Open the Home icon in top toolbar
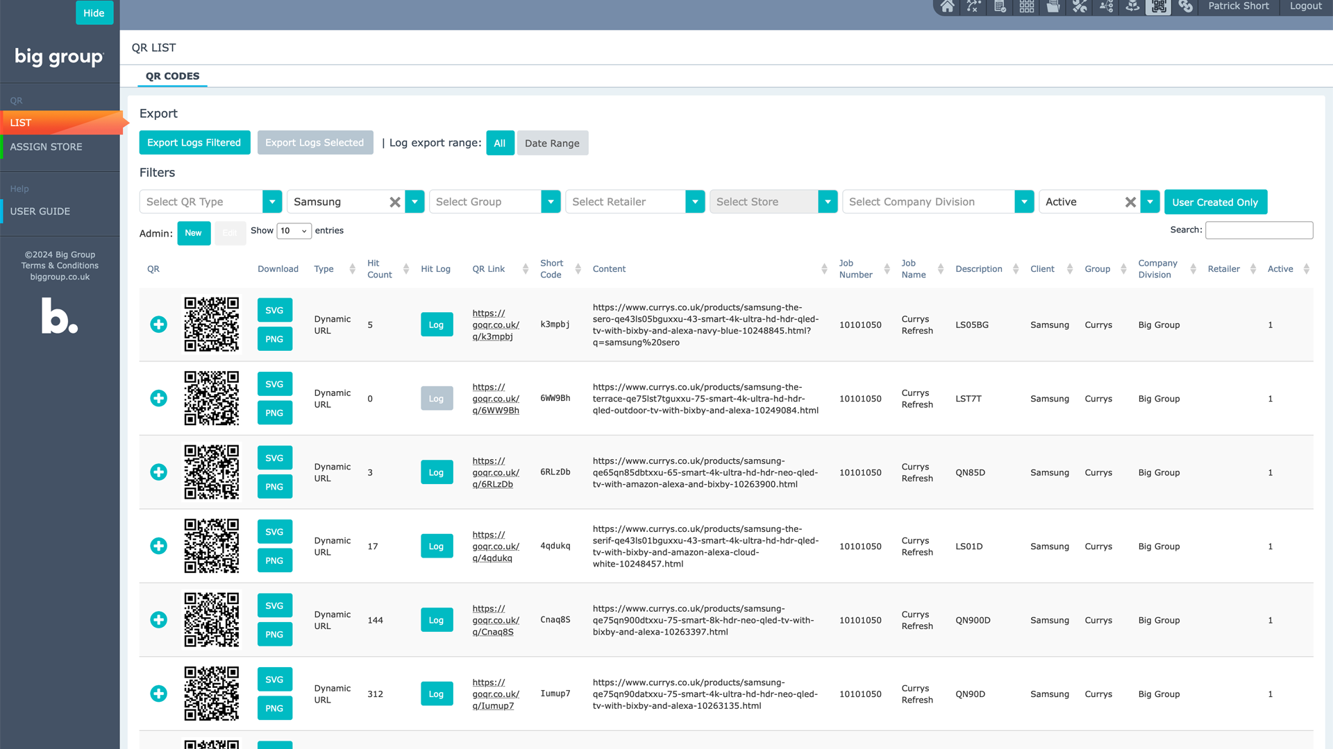 [x=947, y=7]
